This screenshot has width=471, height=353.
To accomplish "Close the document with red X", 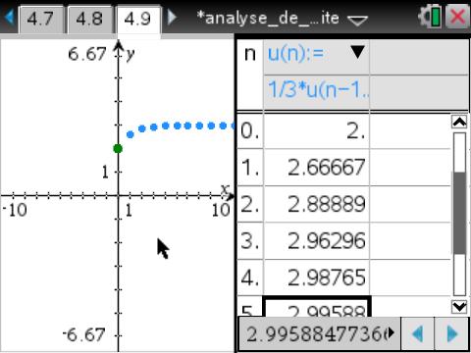I will coord(457,17).
